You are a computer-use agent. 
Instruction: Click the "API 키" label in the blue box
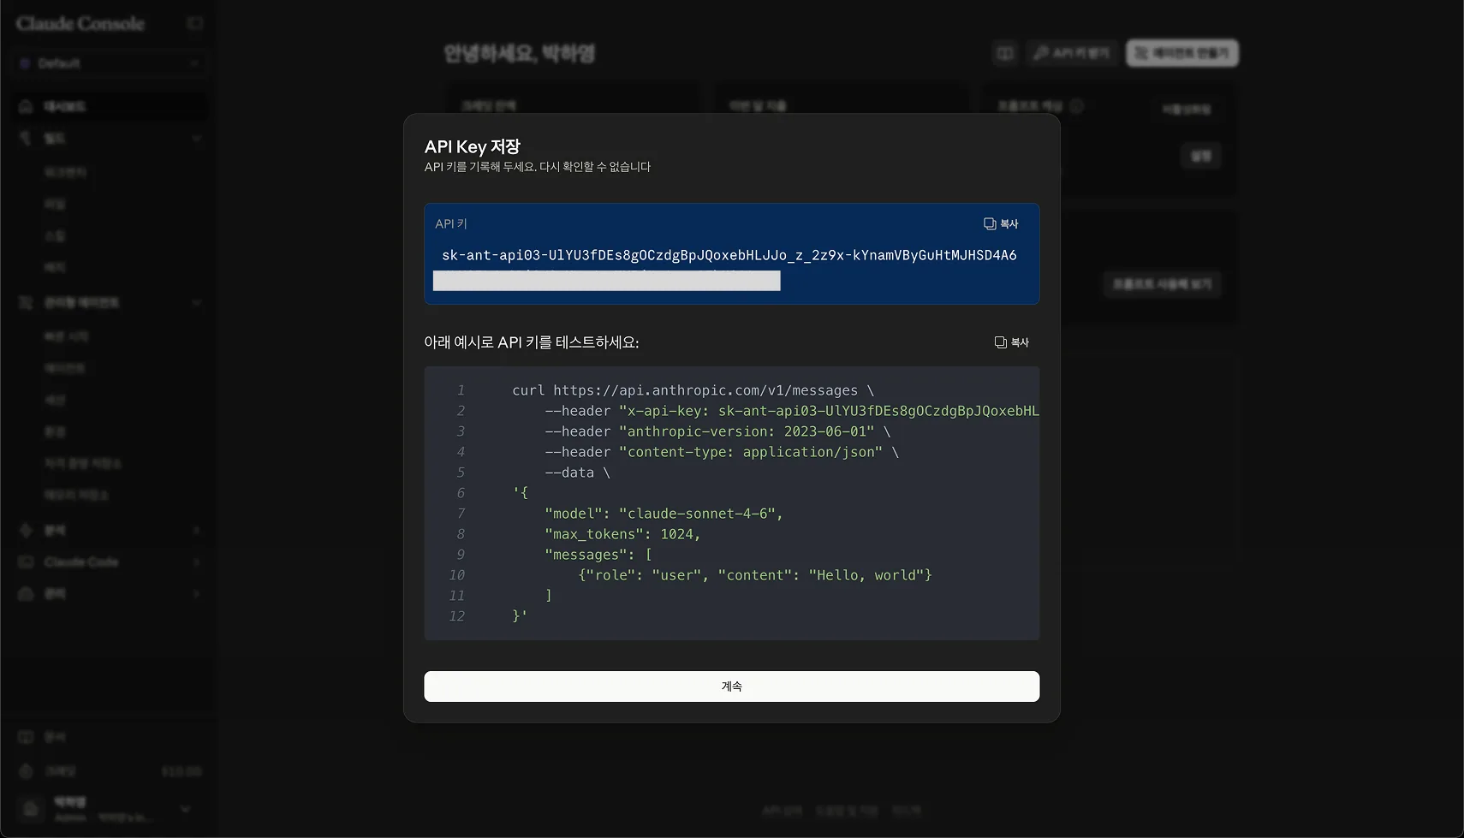(451, 223)
